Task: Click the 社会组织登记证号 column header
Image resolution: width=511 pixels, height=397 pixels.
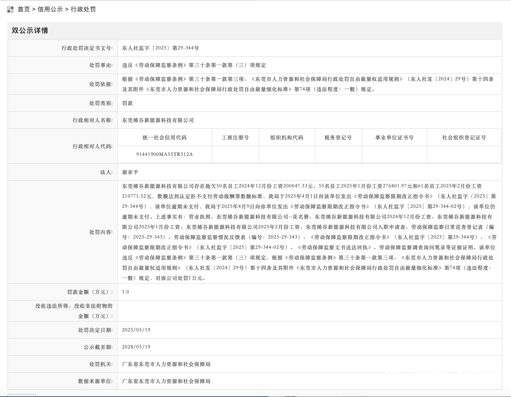Action: [x=464, y=138]
